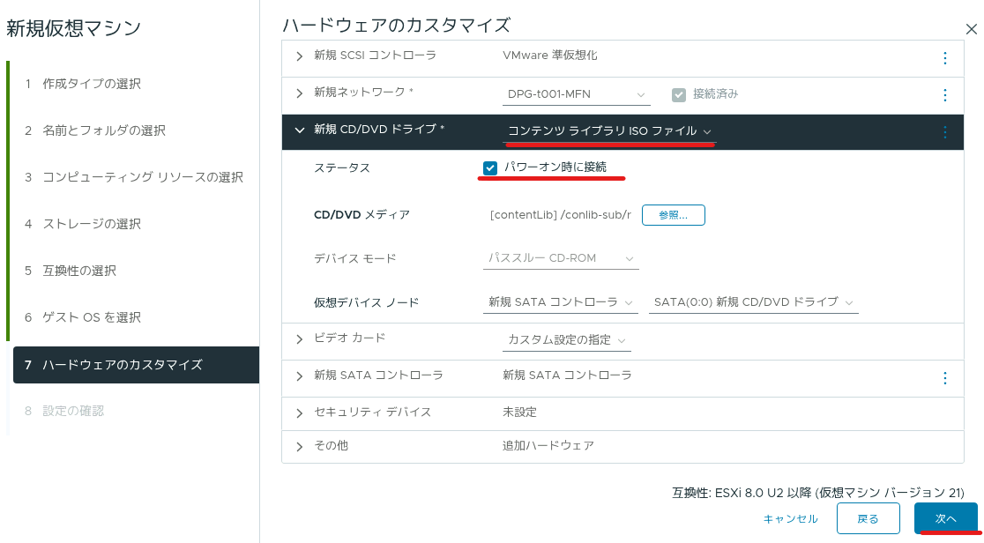Click the 未設定 security device value
984x543 pixels.
pos(519,413)
